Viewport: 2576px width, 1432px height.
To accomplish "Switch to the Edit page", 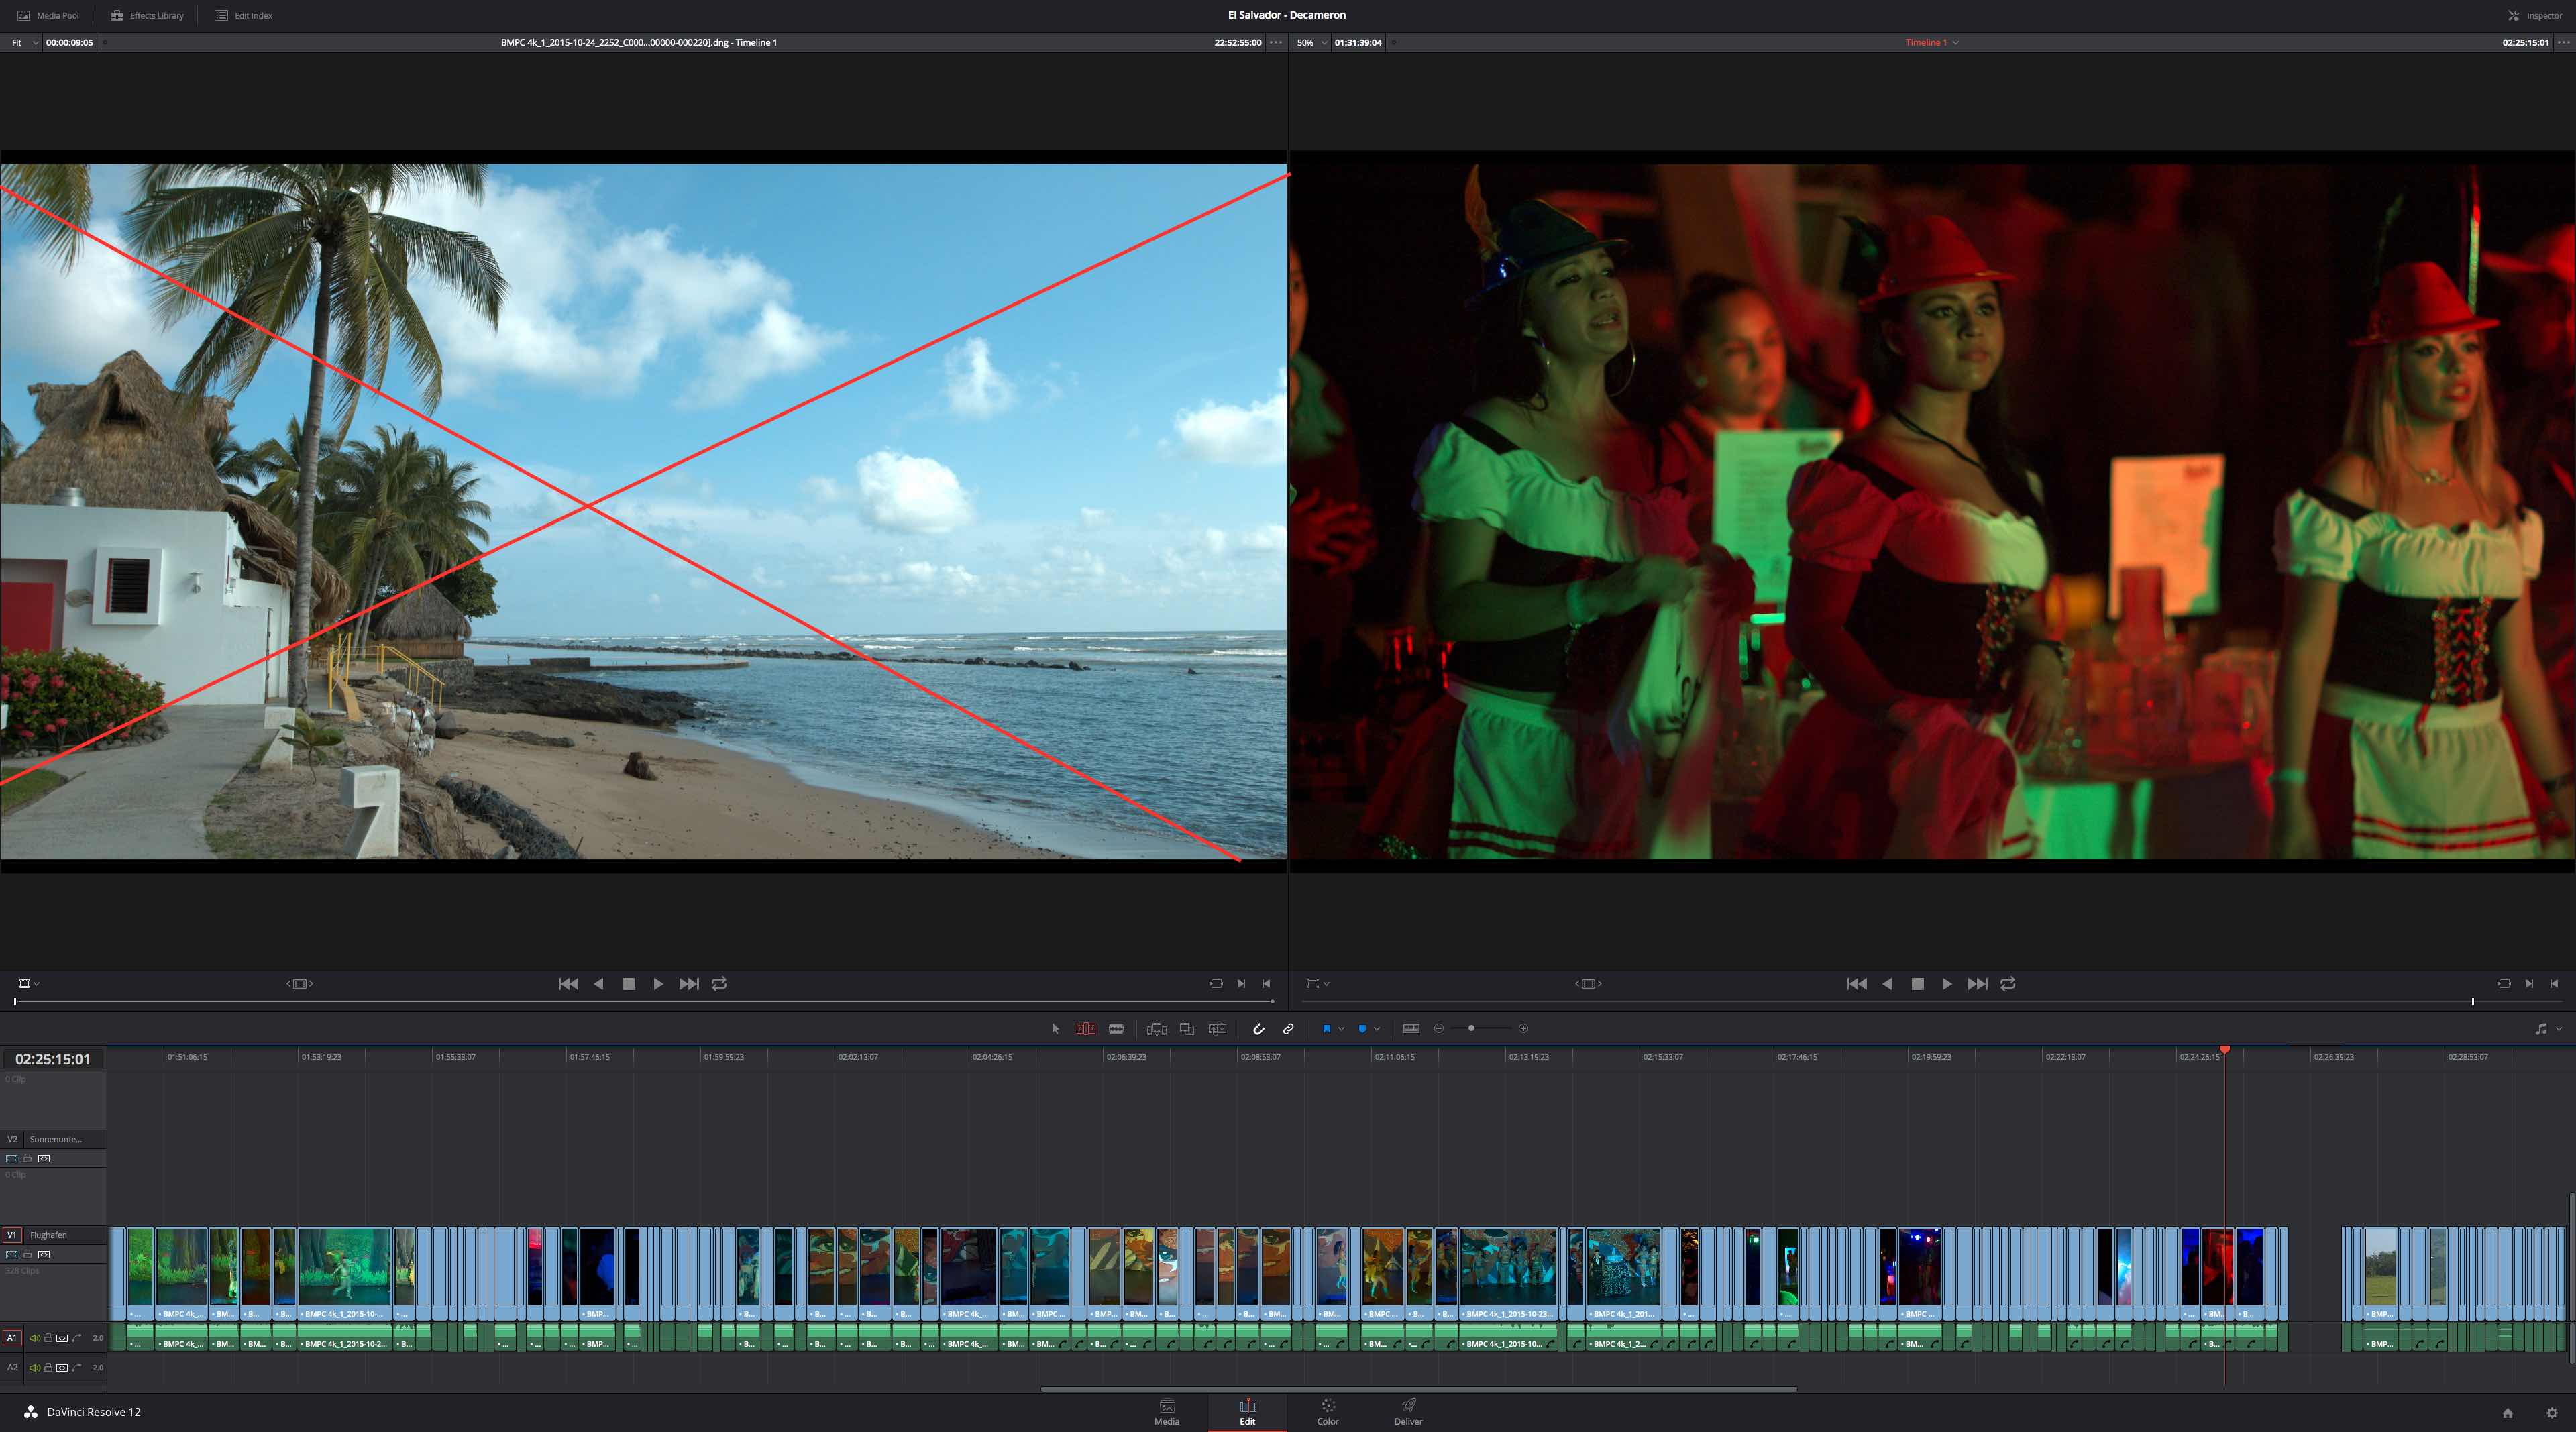I will 1248,1412.
